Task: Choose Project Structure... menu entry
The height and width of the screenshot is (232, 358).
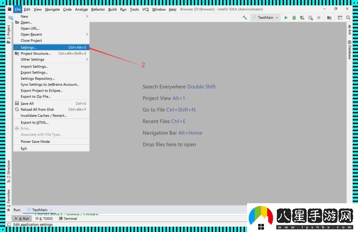Action: 51,53
